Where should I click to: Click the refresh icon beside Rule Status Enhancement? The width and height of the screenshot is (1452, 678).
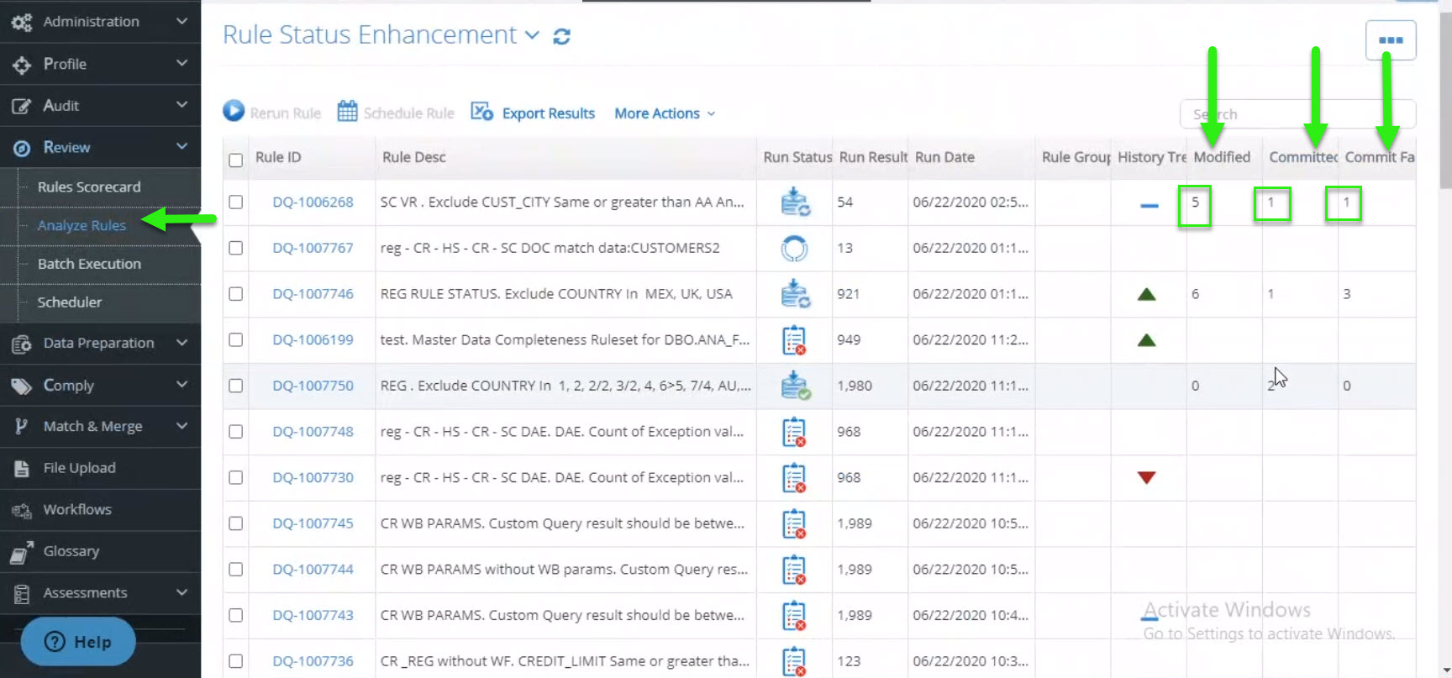(561, 36)
